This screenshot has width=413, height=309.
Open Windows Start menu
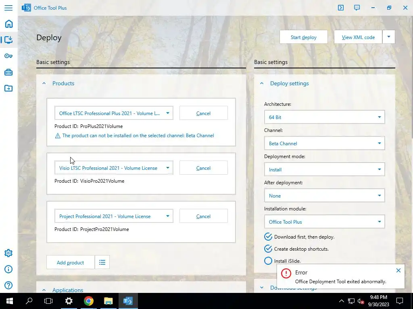click(10, 301)
